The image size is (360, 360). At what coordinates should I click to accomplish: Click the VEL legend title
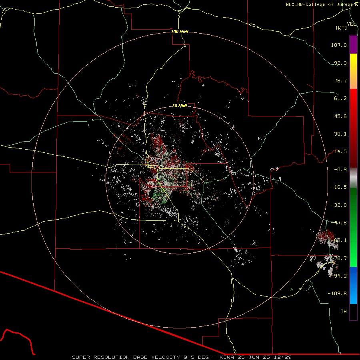coord(351,24)
